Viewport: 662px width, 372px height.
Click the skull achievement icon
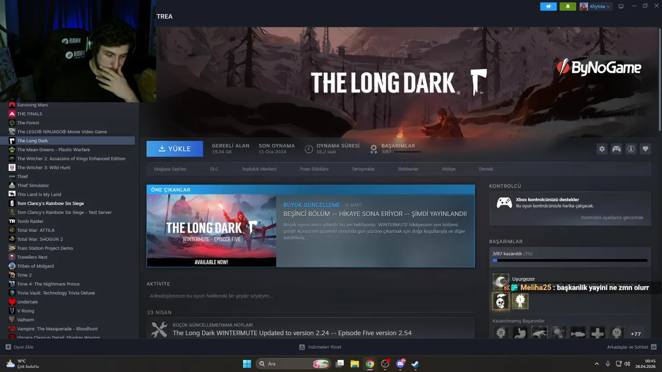coord(501,301)
